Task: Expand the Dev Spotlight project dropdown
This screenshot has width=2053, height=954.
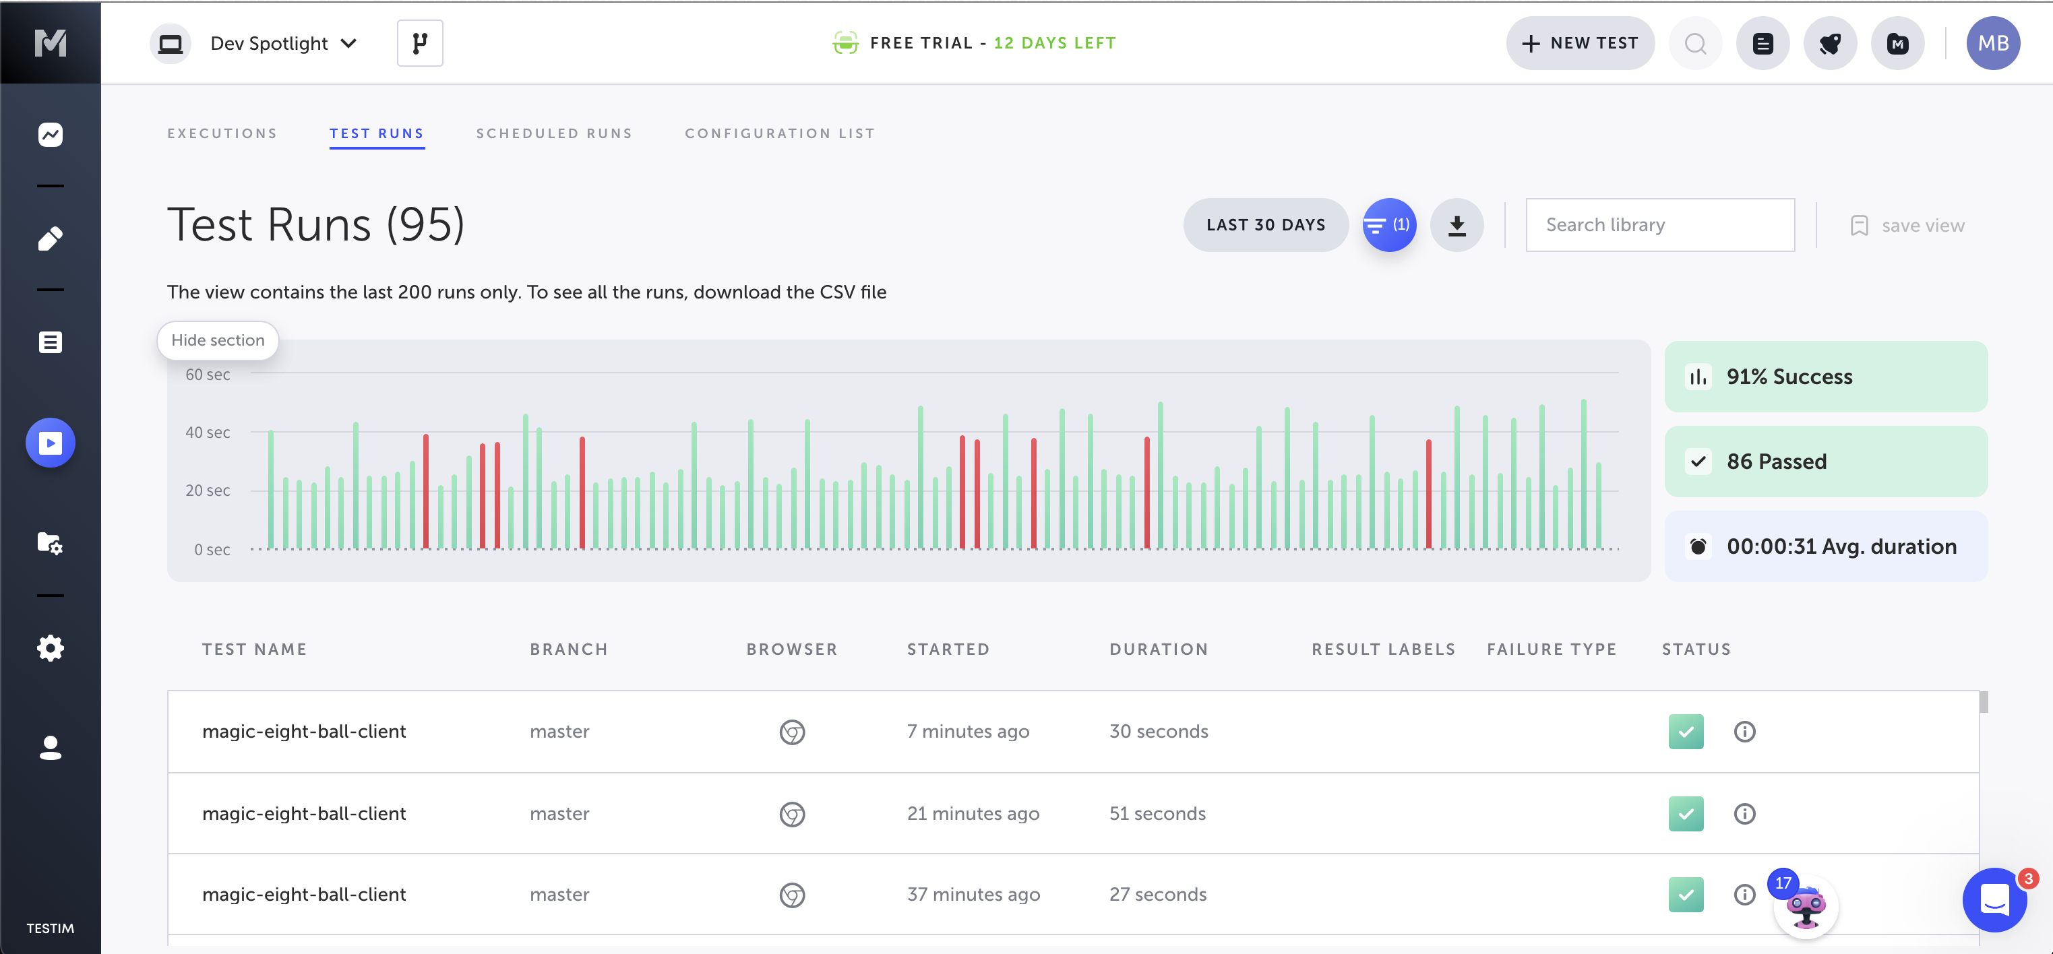Action: point(283,43)
